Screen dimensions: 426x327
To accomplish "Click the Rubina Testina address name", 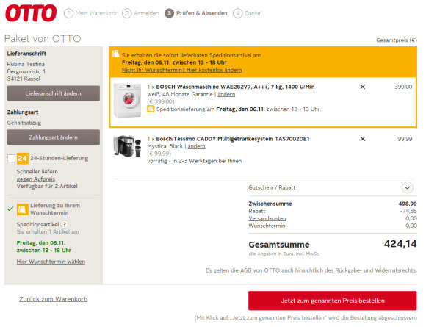I will coord(26,64).
